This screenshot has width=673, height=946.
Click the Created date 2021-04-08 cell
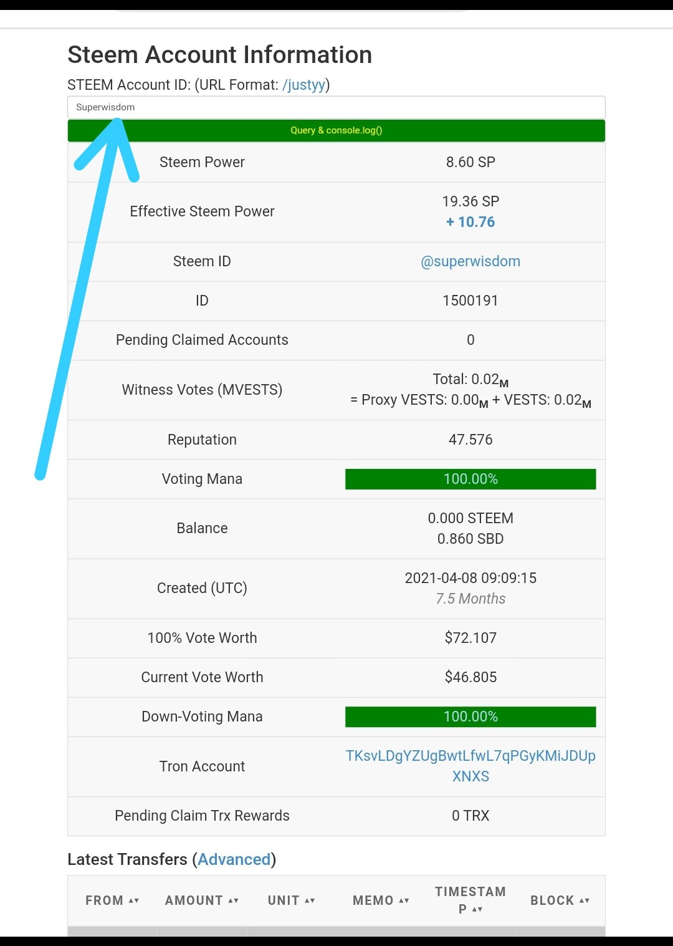click(x=470, y=578)
